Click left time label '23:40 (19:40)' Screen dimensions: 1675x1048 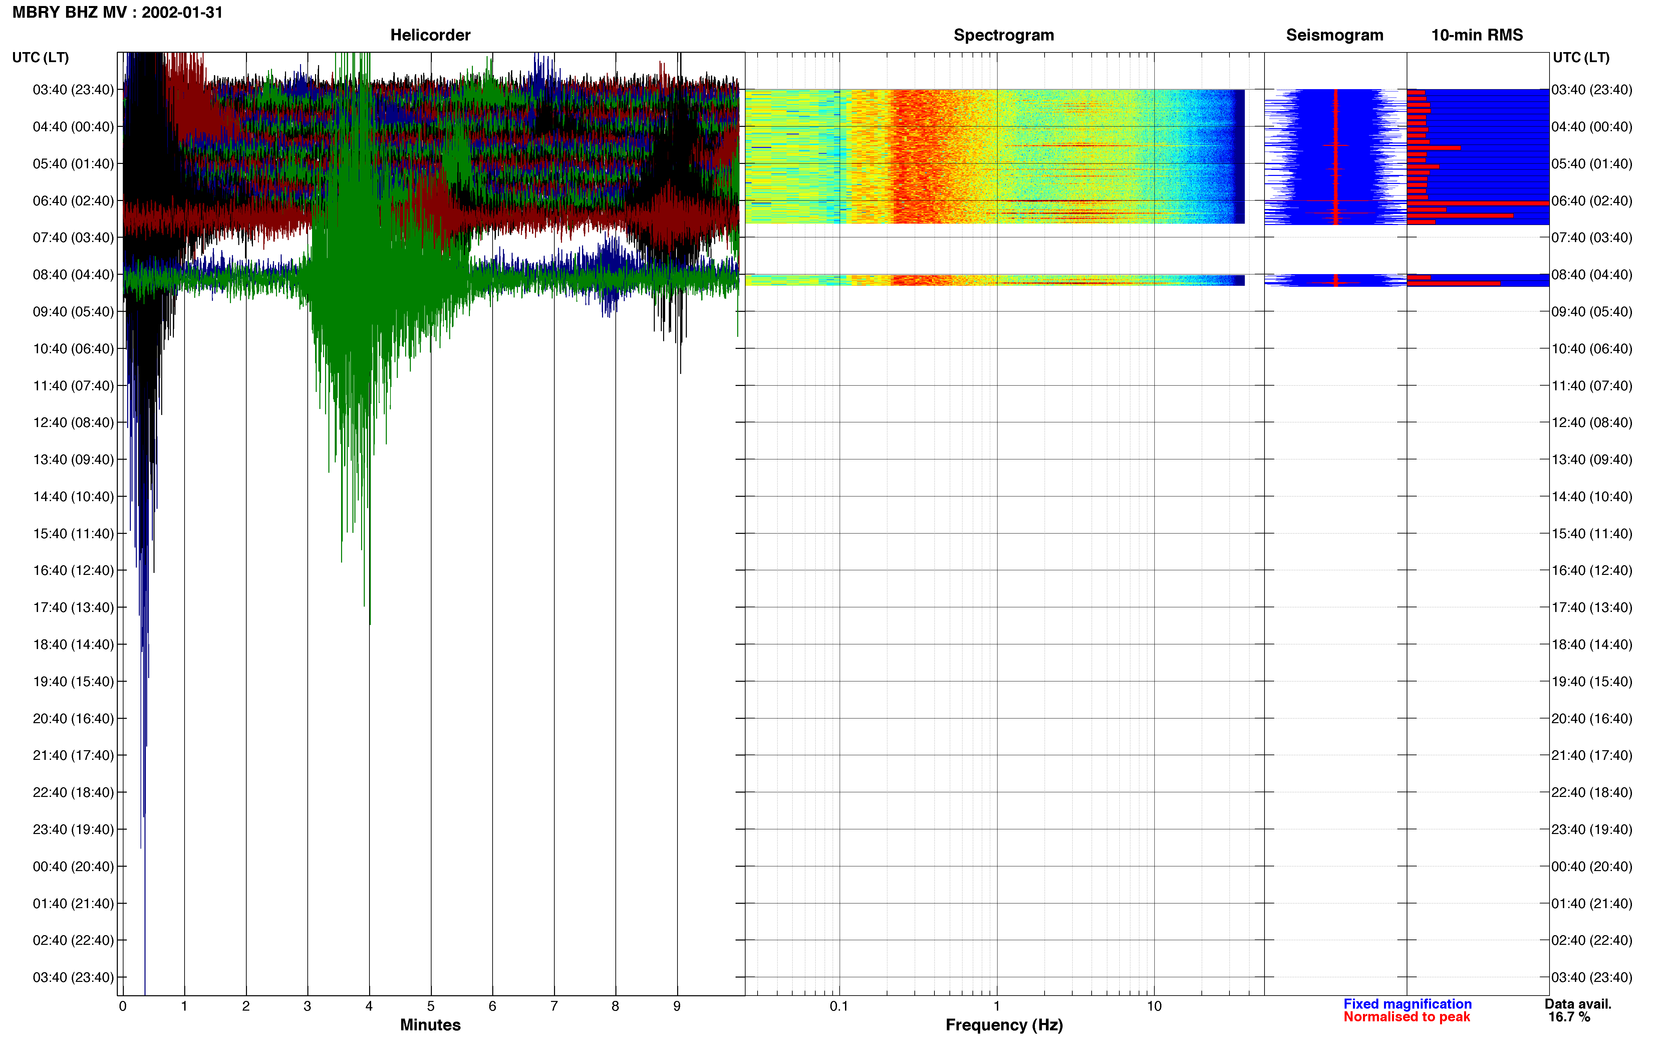coord(73,830)
